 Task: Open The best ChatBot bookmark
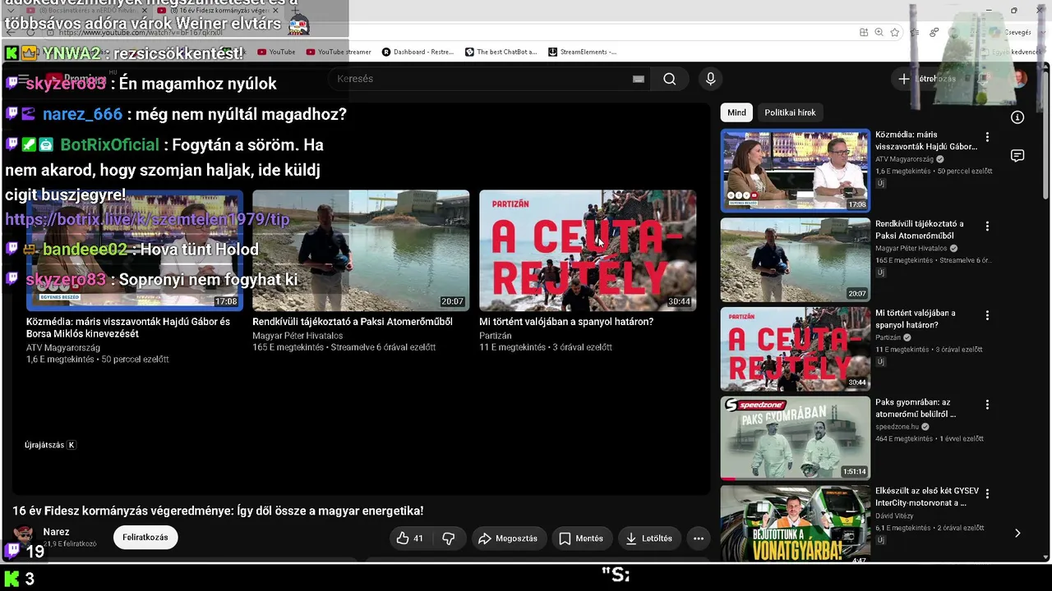pyautogui.click(x=501, y=52)
